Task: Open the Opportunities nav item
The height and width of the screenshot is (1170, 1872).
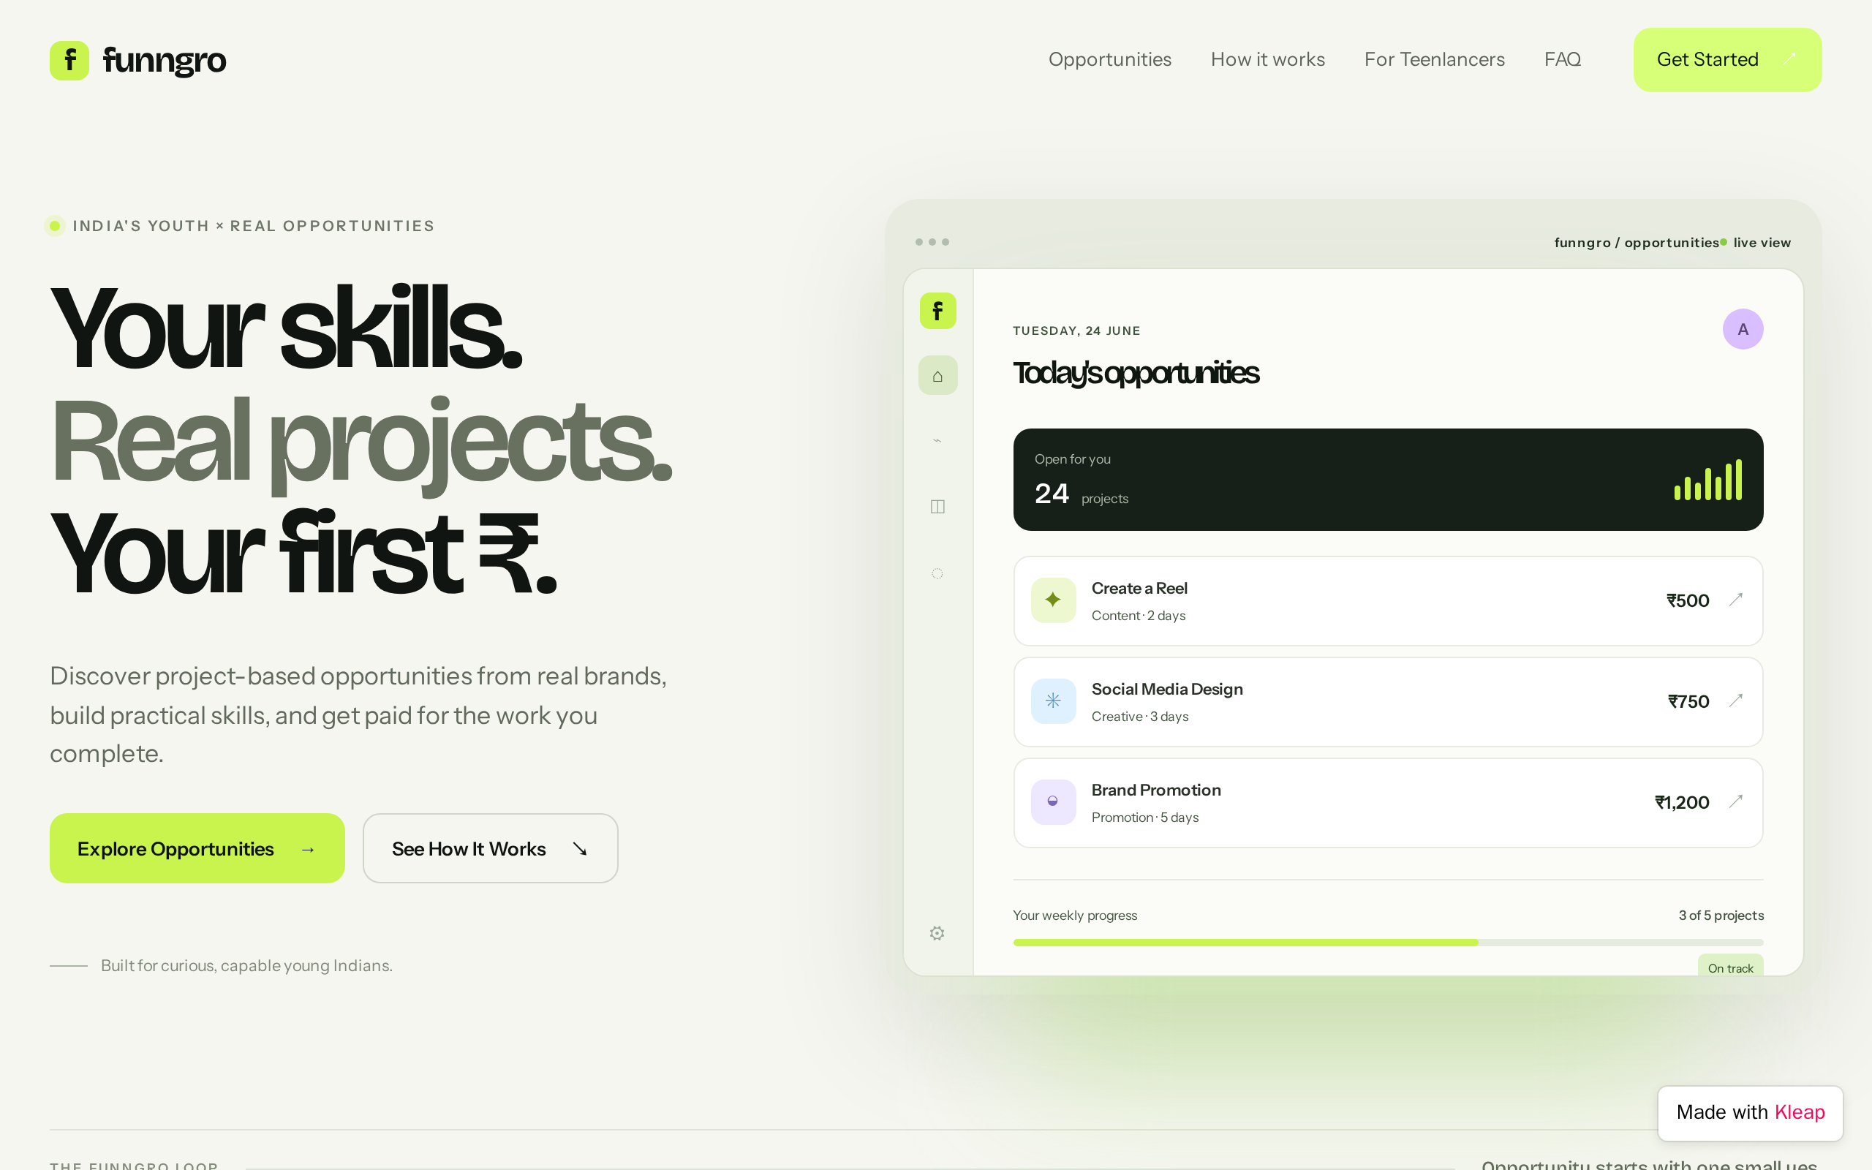Action: point(1109,59)
